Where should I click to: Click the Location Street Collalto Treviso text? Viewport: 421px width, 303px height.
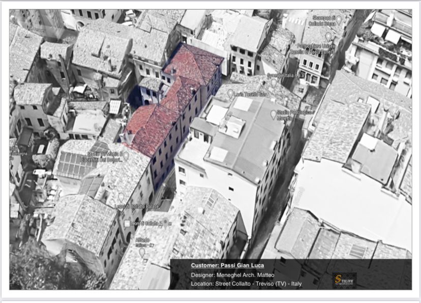tap(246, 284)
